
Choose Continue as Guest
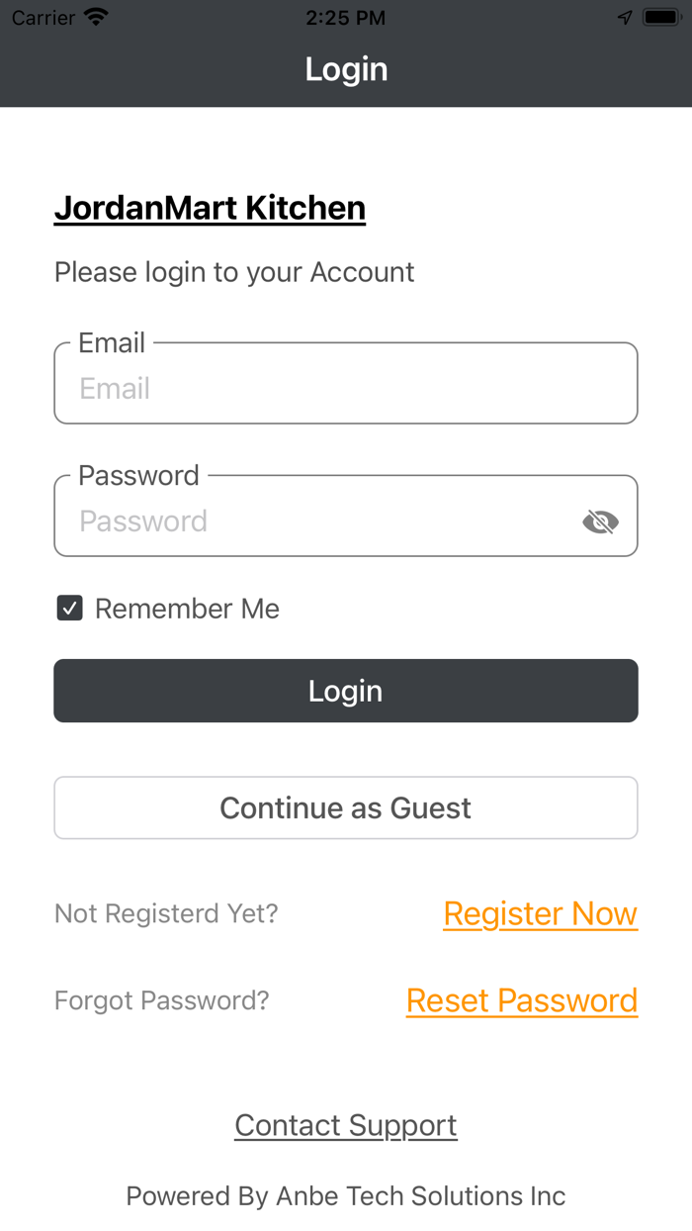point(345,807)
